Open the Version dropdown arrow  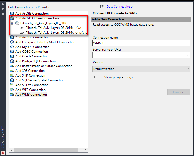point(188,69)
